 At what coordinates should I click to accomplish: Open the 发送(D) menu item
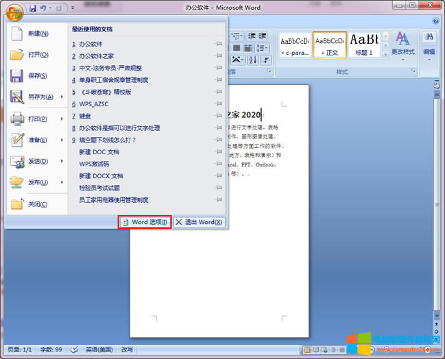(38, 161)
